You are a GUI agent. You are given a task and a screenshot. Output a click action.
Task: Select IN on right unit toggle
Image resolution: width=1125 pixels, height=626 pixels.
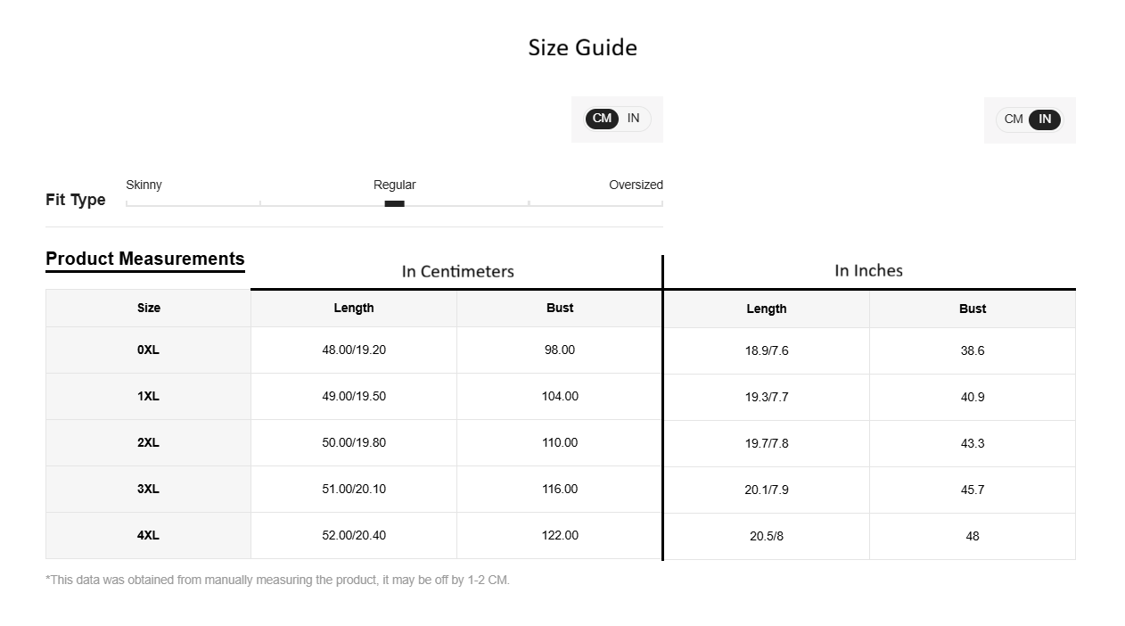click(1045, 119)
